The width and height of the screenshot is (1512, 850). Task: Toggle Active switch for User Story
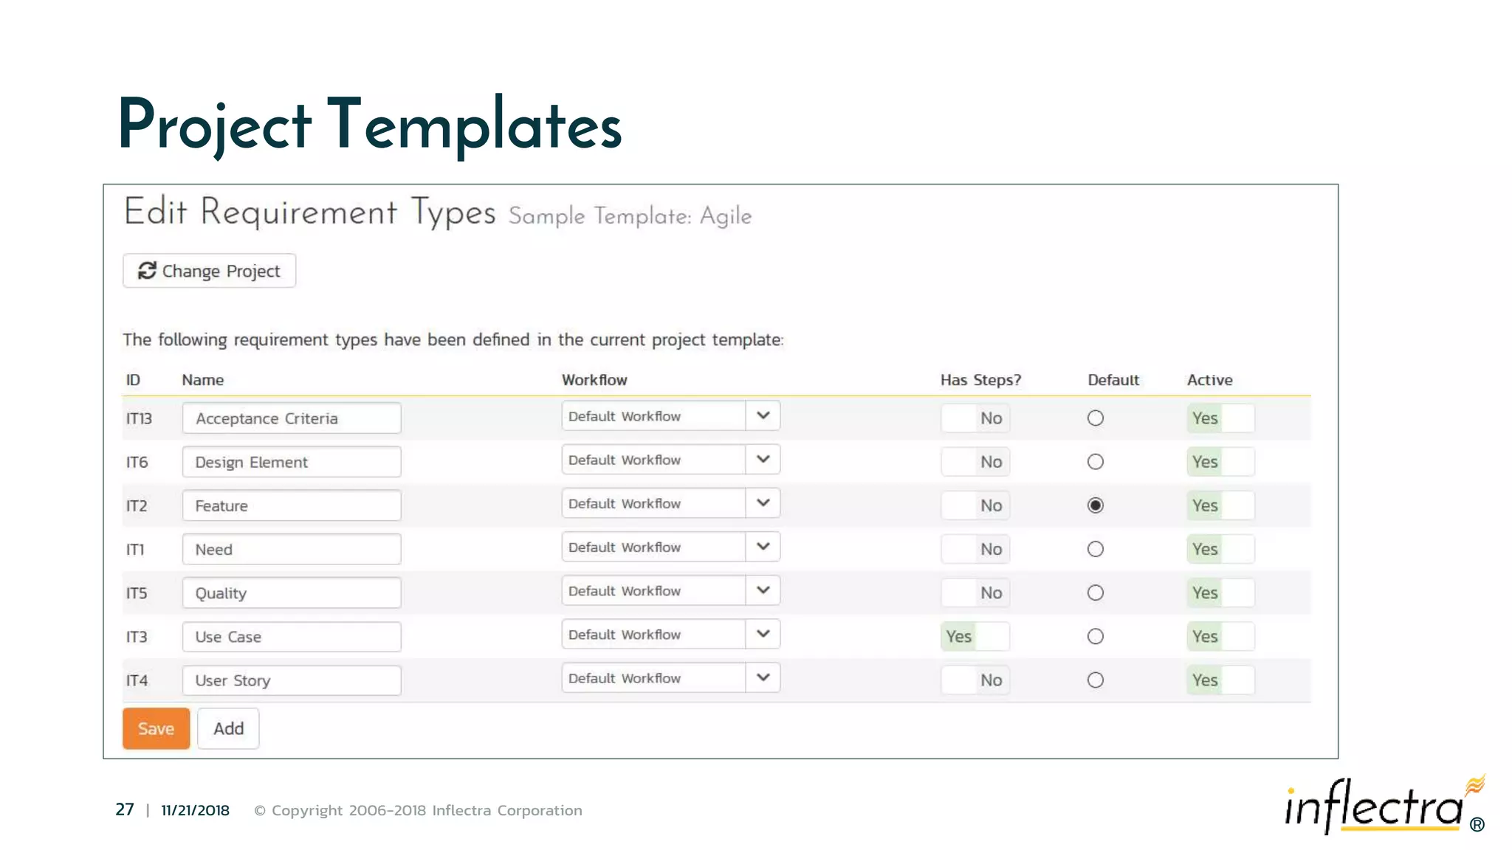coord(1220,680)
